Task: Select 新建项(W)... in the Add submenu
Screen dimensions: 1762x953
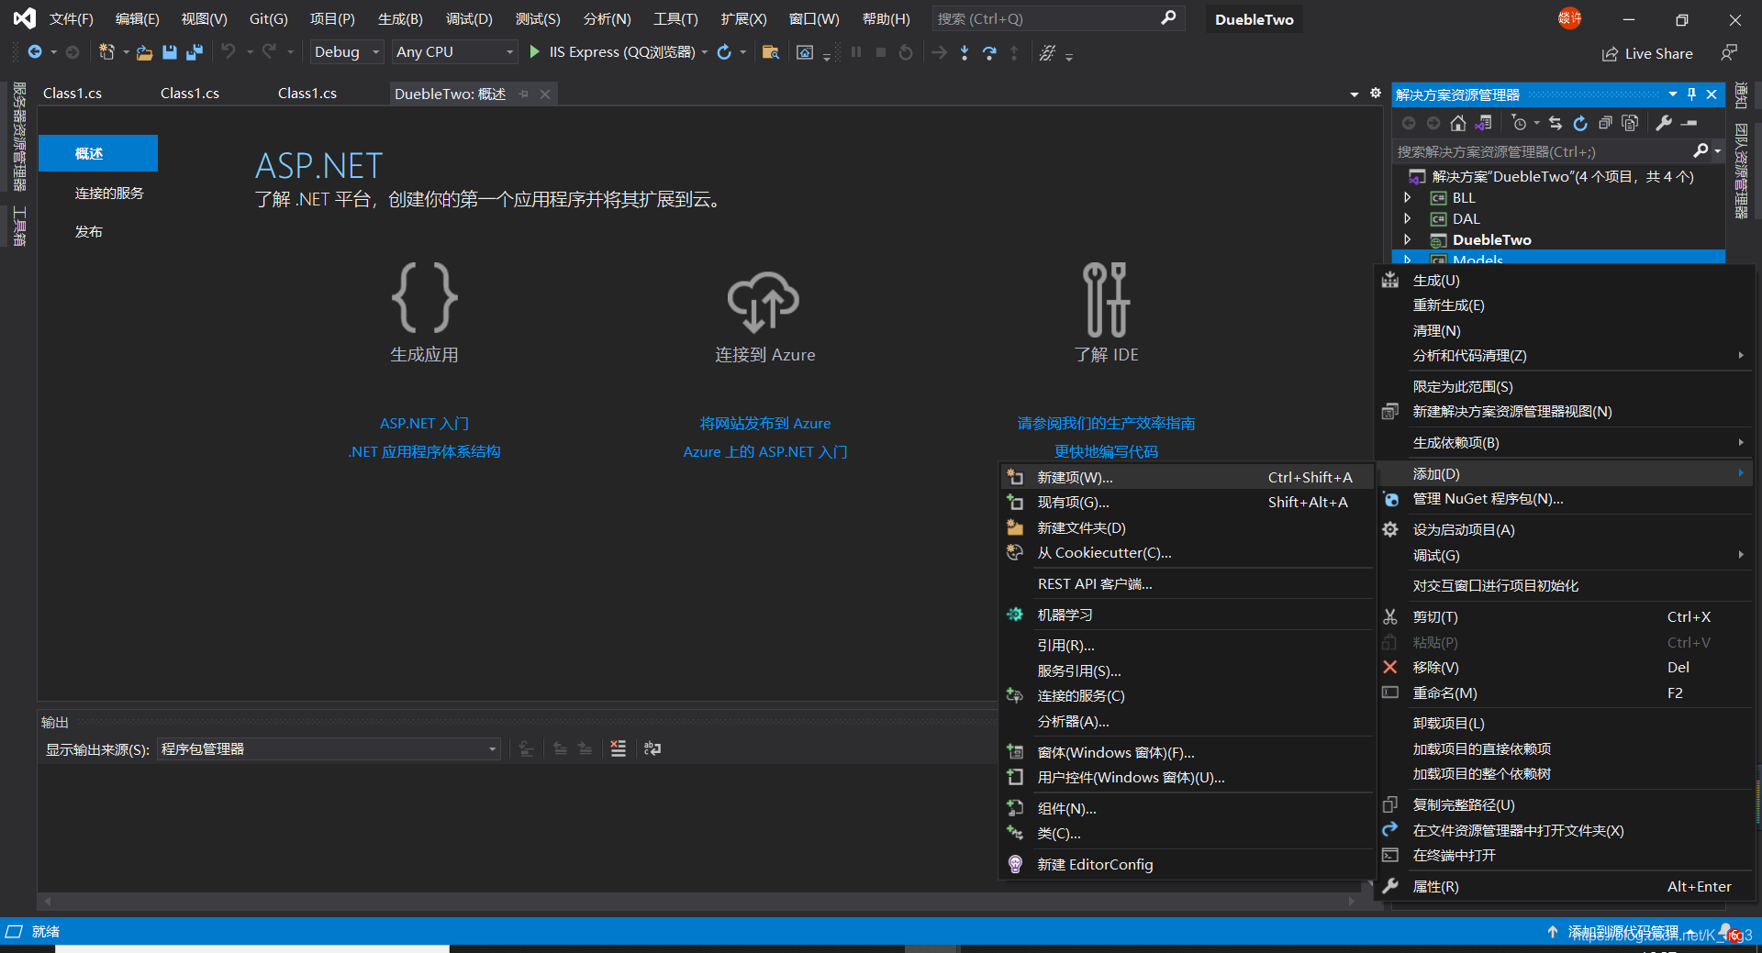Action: [x=1187, y=477]
